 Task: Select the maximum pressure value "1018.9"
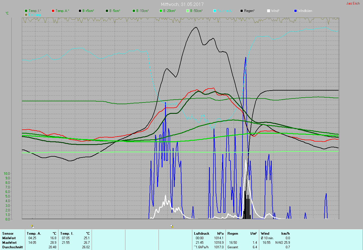point(219,243)
